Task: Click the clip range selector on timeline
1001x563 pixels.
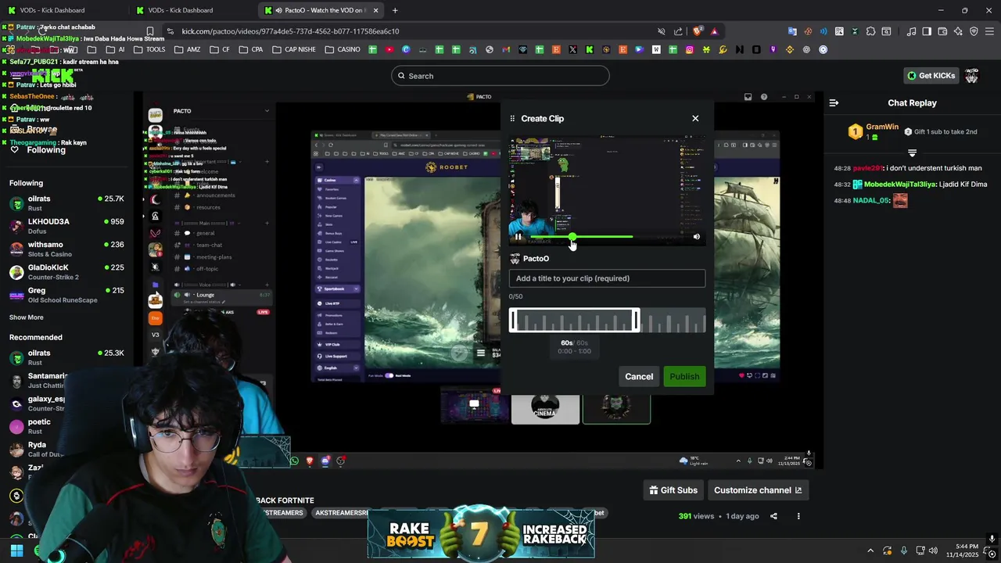Action: (574, 321)
